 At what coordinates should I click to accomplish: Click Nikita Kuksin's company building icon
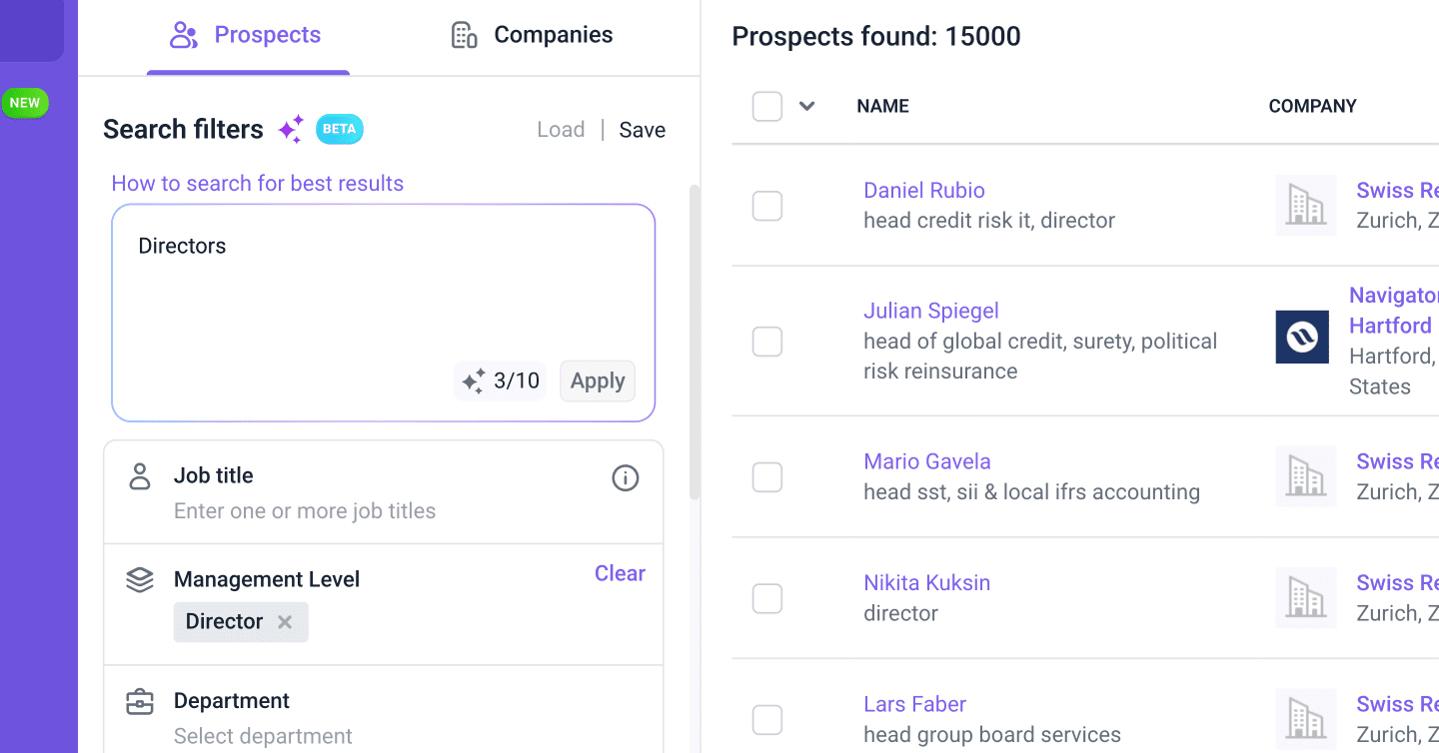pos(1305,598)
